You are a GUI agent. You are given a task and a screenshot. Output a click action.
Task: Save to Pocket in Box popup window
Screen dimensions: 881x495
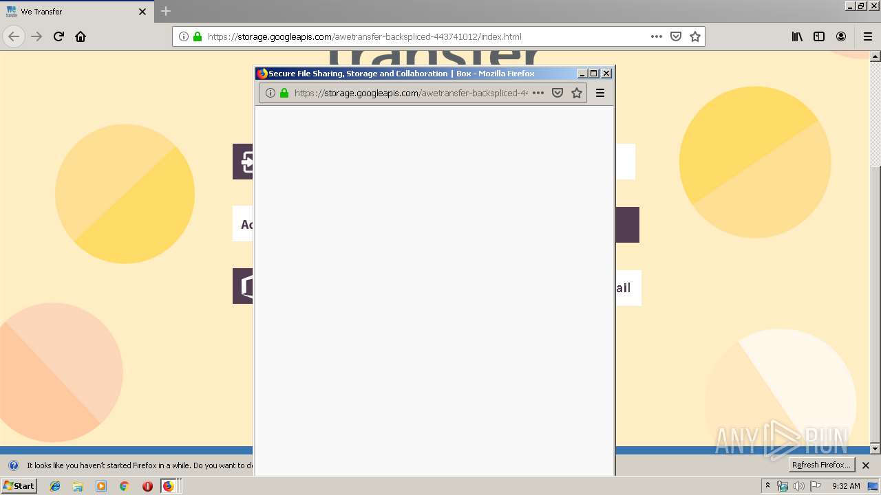pos(558,93)
